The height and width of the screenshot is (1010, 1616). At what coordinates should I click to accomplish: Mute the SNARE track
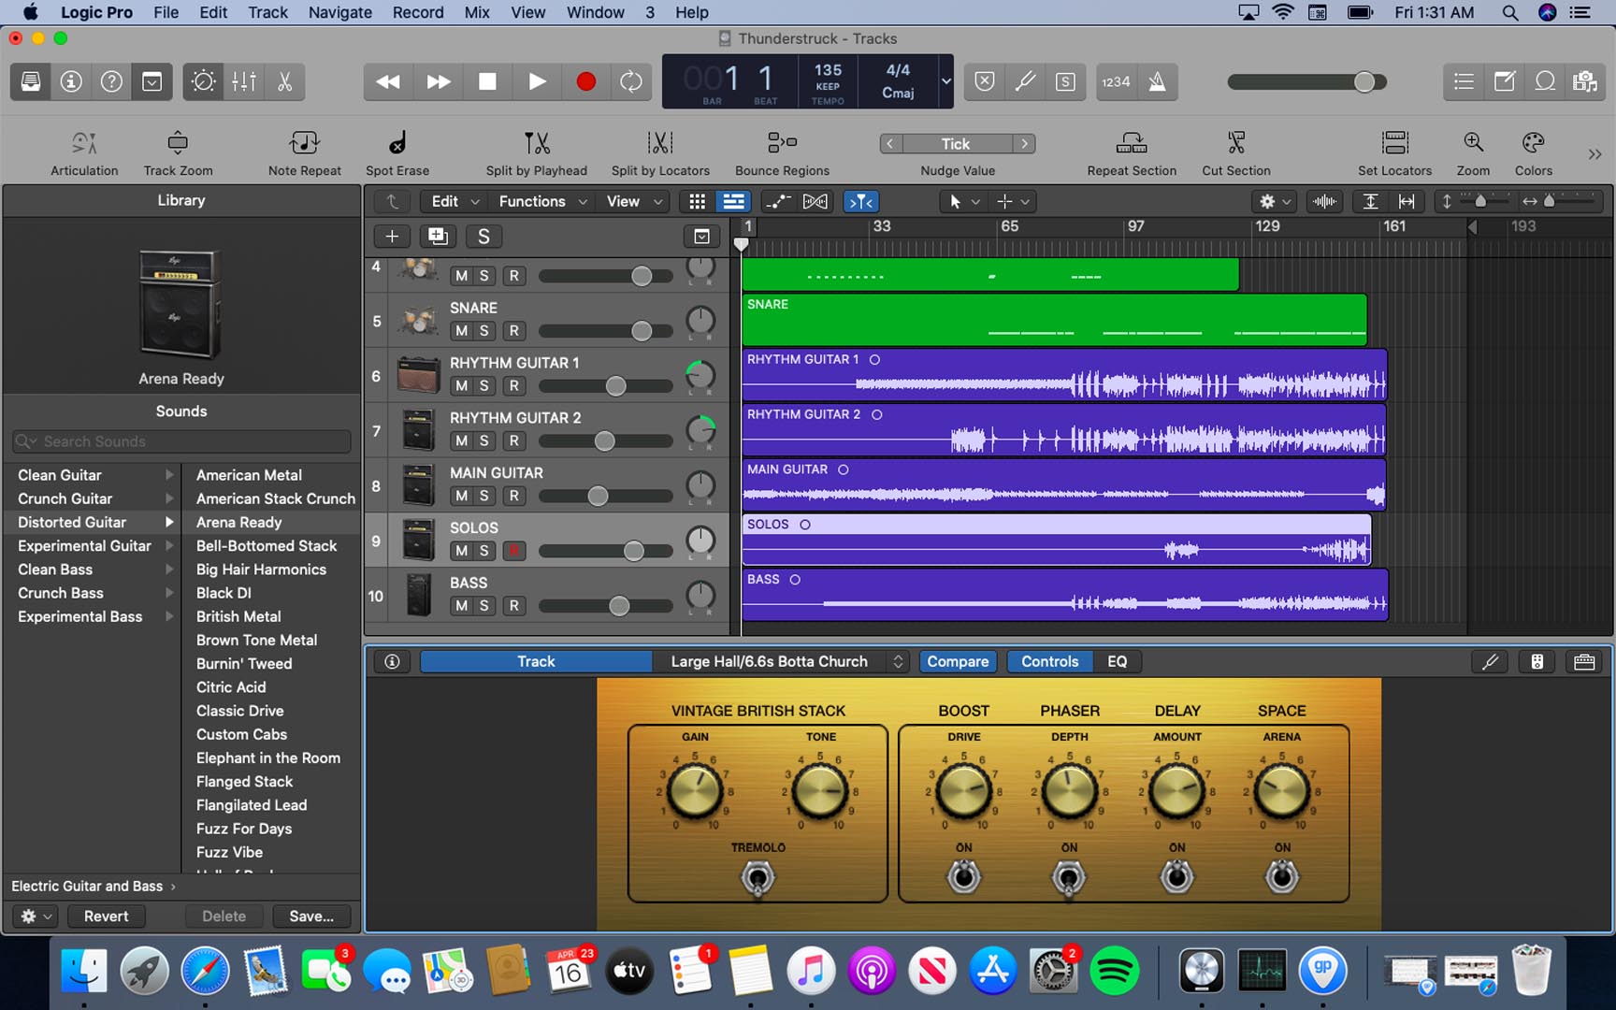[x=461, y=330]
